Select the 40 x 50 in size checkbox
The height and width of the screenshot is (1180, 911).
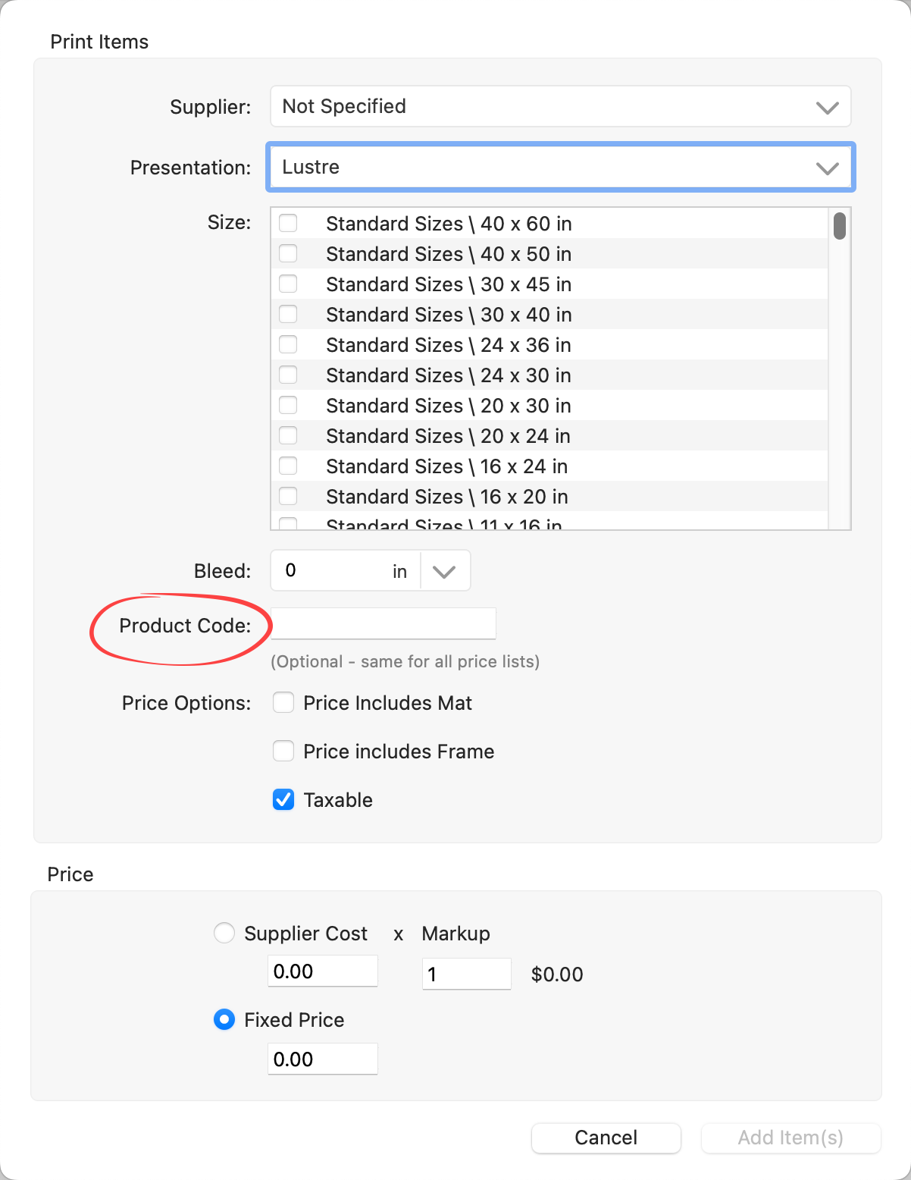(288, 253)
